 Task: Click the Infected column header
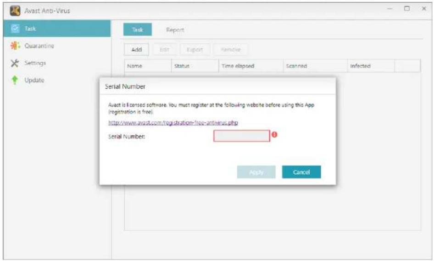(371, 66)
